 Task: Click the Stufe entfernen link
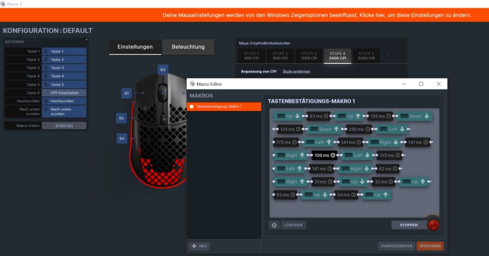tap(296, 71)
